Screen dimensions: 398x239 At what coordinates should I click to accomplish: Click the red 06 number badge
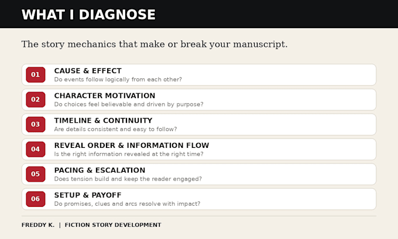click(36, 199)
